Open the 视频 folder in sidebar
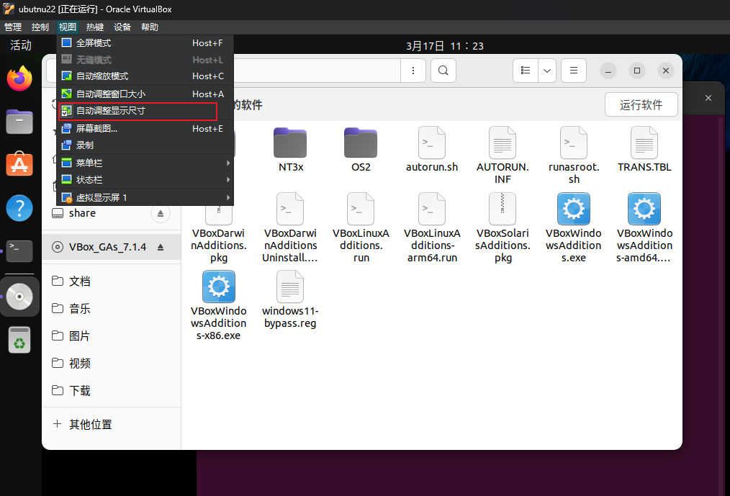This screenshot has height=496, width=730. (x=112, y=364)
